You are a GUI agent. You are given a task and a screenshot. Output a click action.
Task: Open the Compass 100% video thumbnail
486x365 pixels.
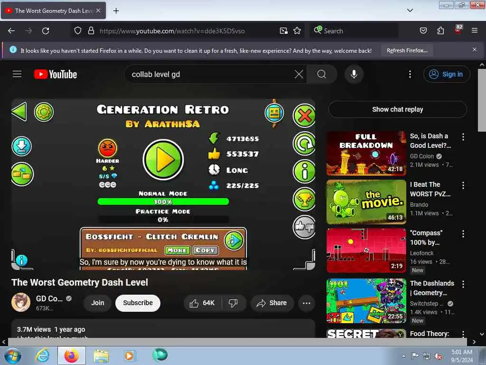pos(366,250)
